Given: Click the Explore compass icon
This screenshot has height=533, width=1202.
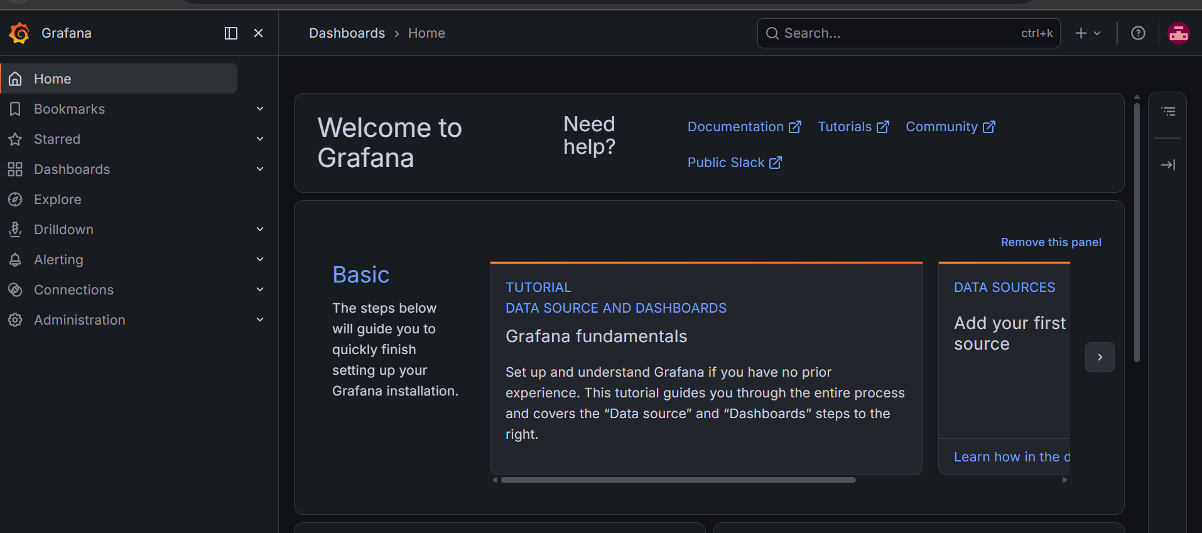Looking at the screenshot, I should click(15, 200).
